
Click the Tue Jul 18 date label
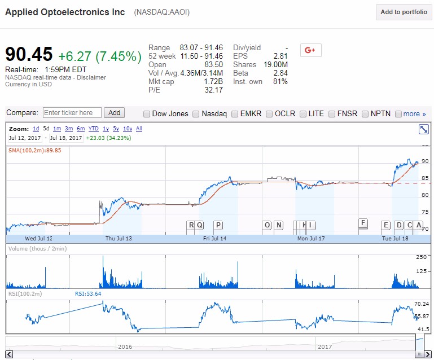pyautogui.click(x=395, y=238)
